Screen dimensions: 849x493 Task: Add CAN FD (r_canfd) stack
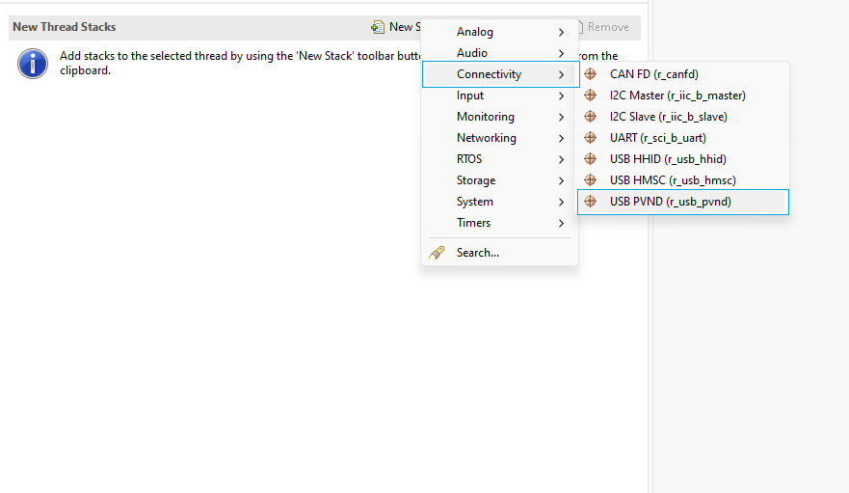pos(683,73)
